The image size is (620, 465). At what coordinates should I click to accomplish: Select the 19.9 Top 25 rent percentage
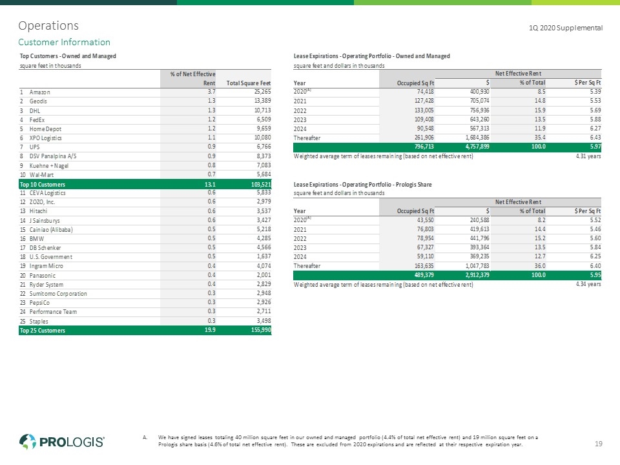click(x=210, y=330)
